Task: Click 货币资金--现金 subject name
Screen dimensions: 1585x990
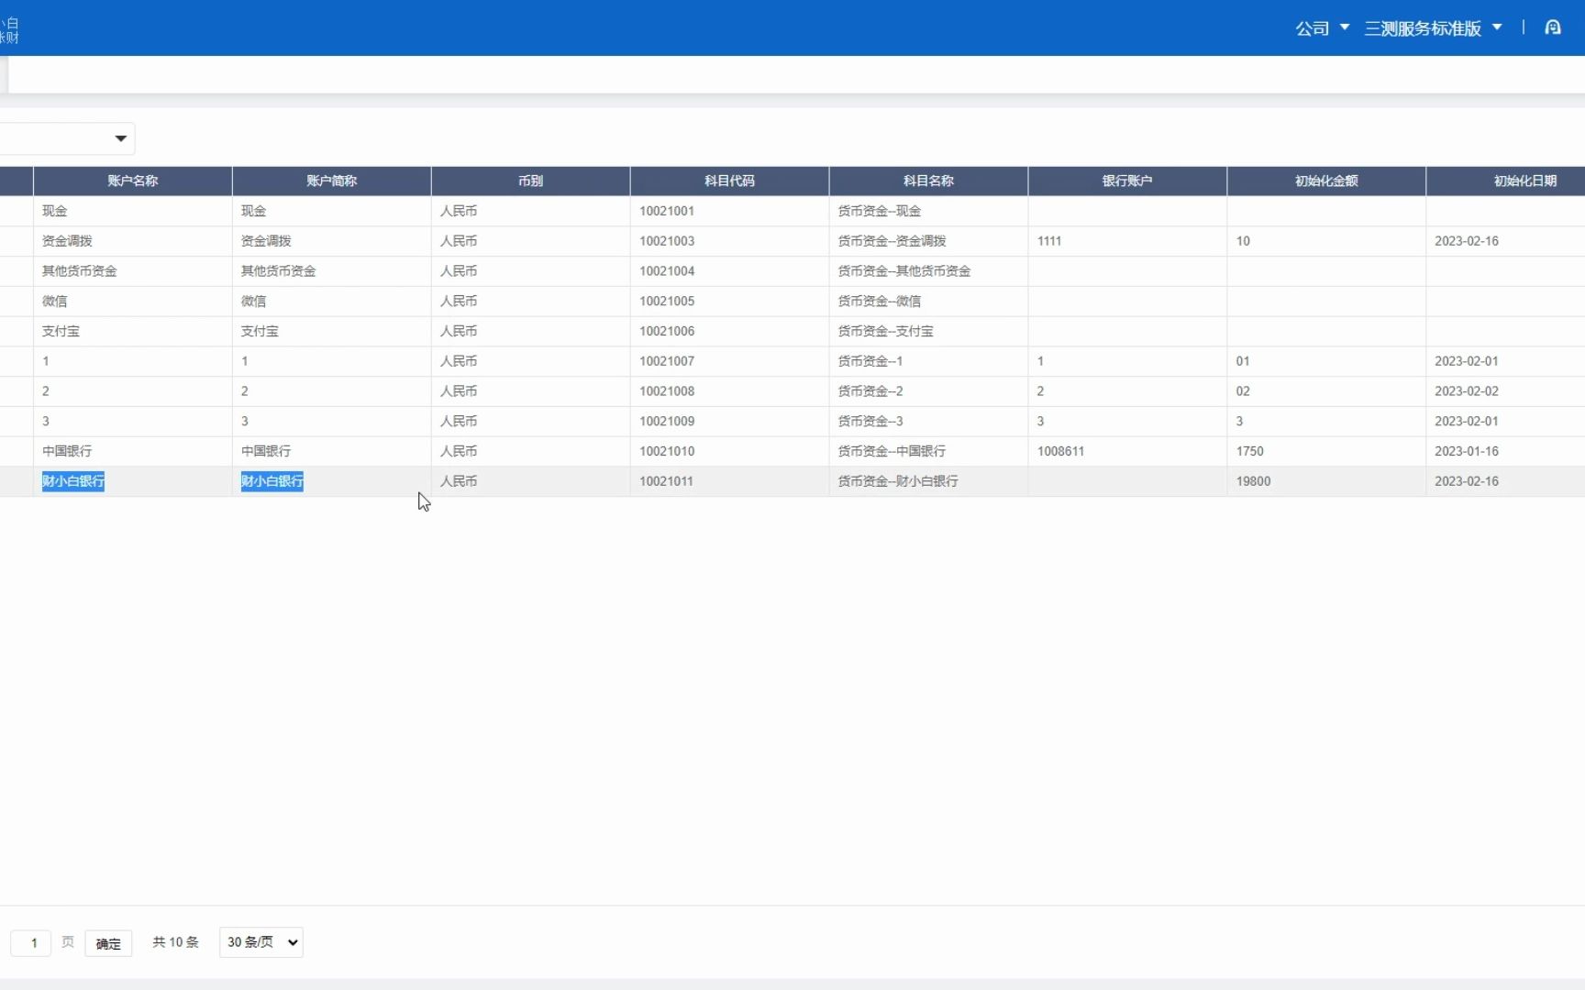Action: [880, 211]
